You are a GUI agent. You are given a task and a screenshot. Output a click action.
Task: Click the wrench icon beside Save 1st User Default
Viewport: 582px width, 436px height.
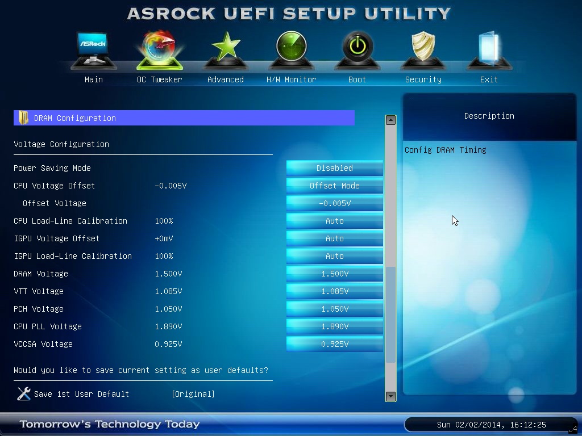tap(24, 394)
